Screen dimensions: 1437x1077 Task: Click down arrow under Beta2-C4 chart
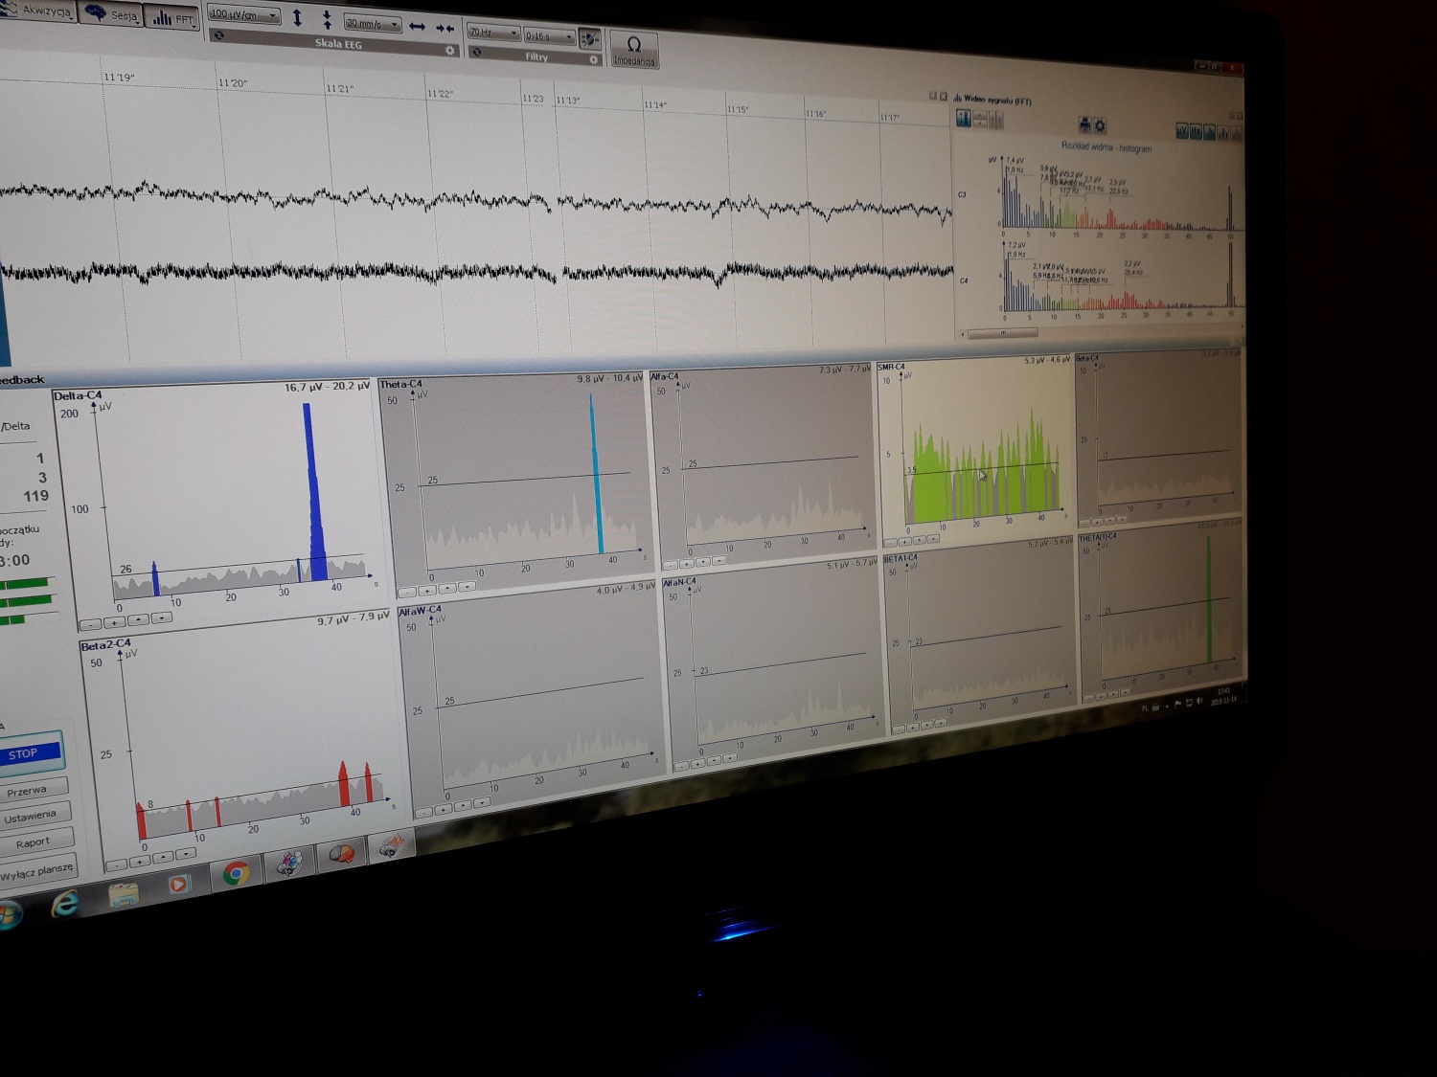[186, 854]
